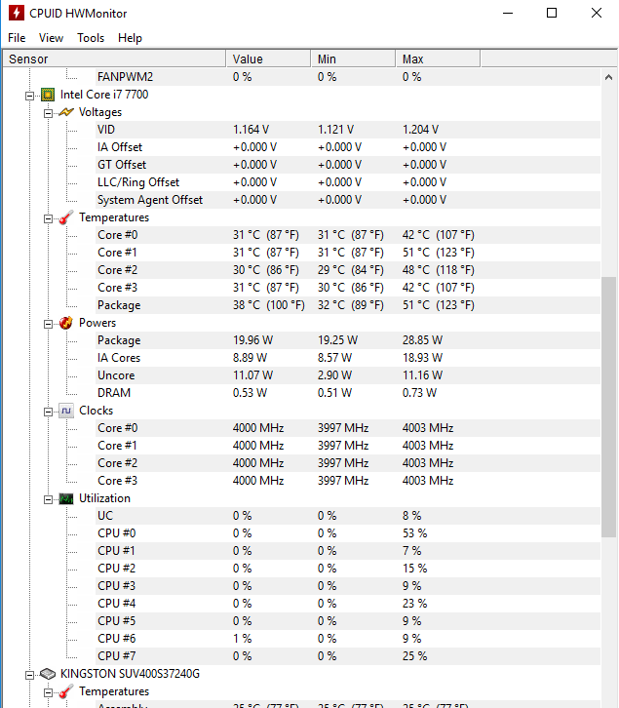
Task: Collapse the Clocks group
Action: coord(48,412)
